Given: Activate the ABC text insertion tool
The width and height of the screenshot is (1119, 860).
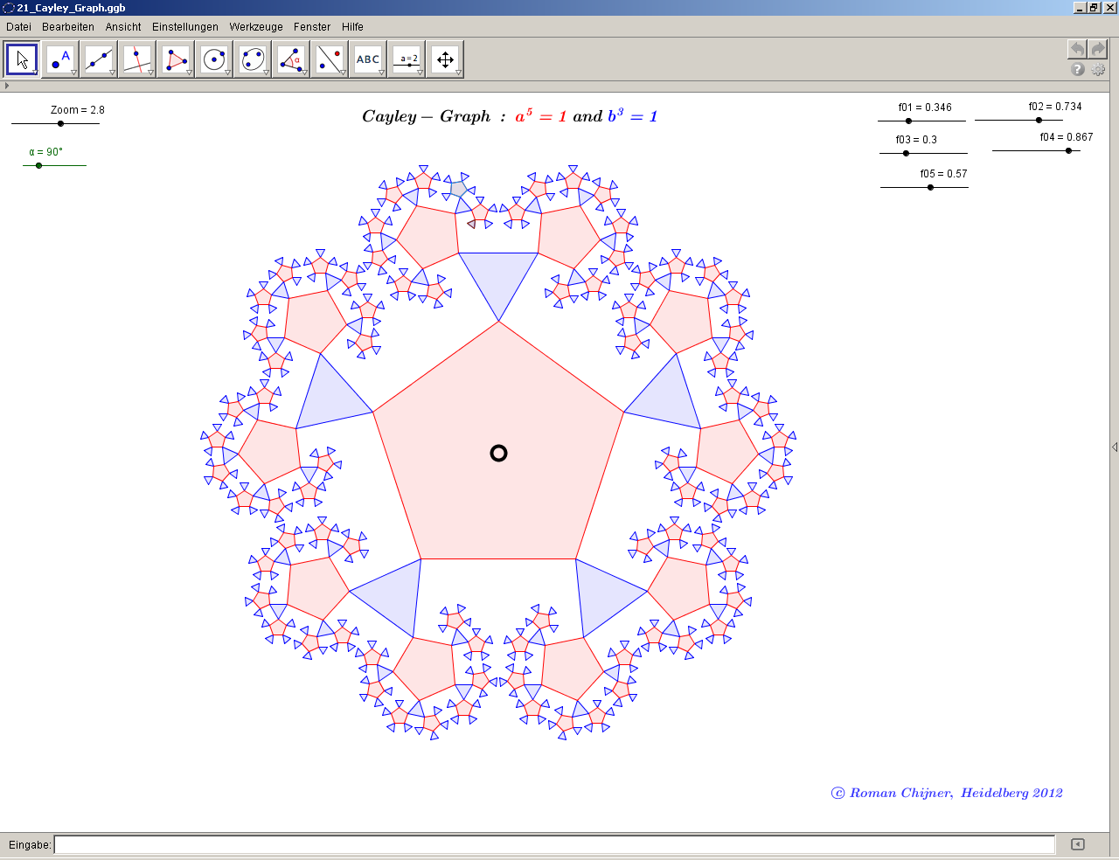Looking at the screenshot, I should click(x=368, y=59).
